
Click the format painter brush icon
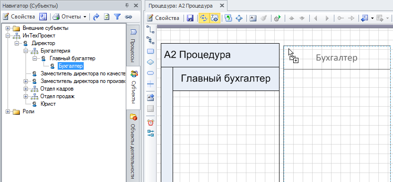coord(264,18)
